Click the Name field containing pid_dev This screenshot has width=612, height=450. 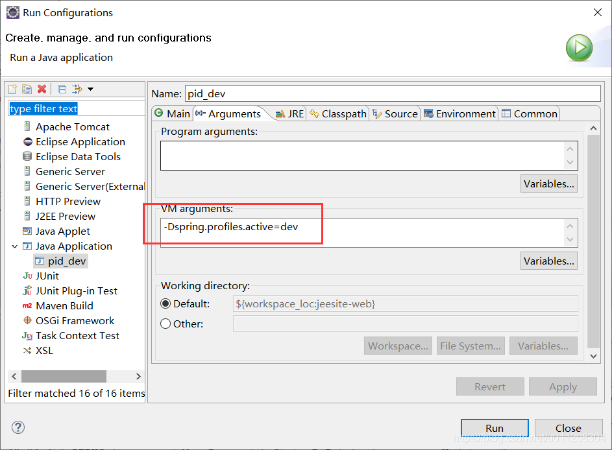(x=393, y=93)
